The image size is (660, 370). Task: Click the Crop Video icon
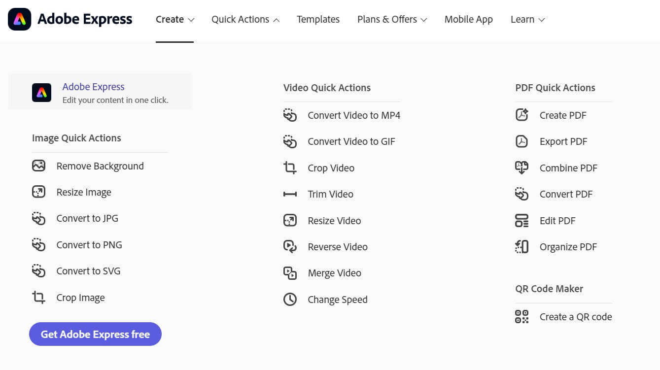click(290, 168)
